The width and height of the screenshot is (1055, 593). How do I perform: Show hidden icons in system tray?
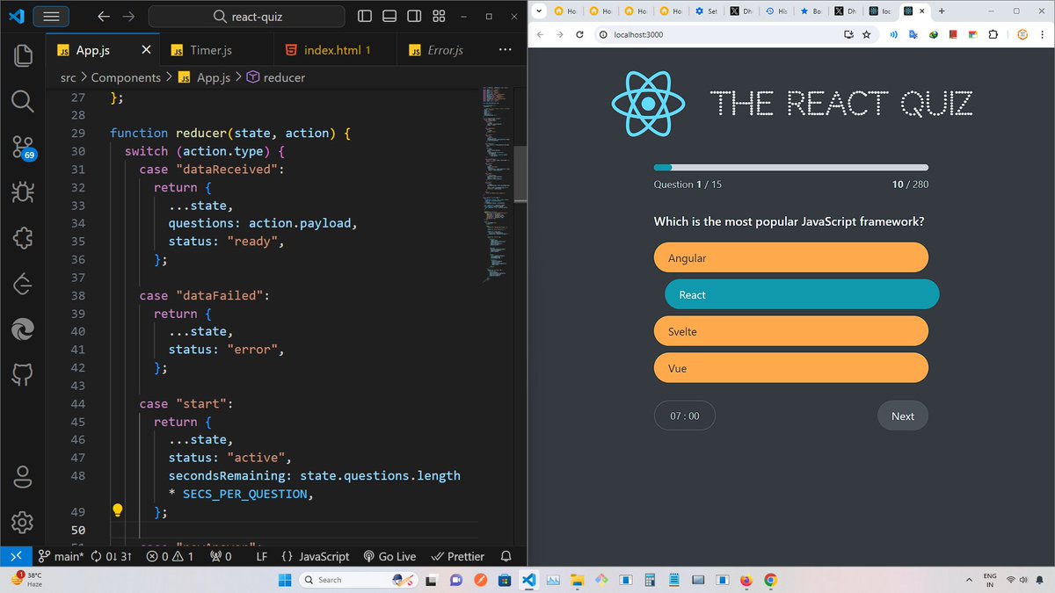pyautogui.click(x=969, y=580)
